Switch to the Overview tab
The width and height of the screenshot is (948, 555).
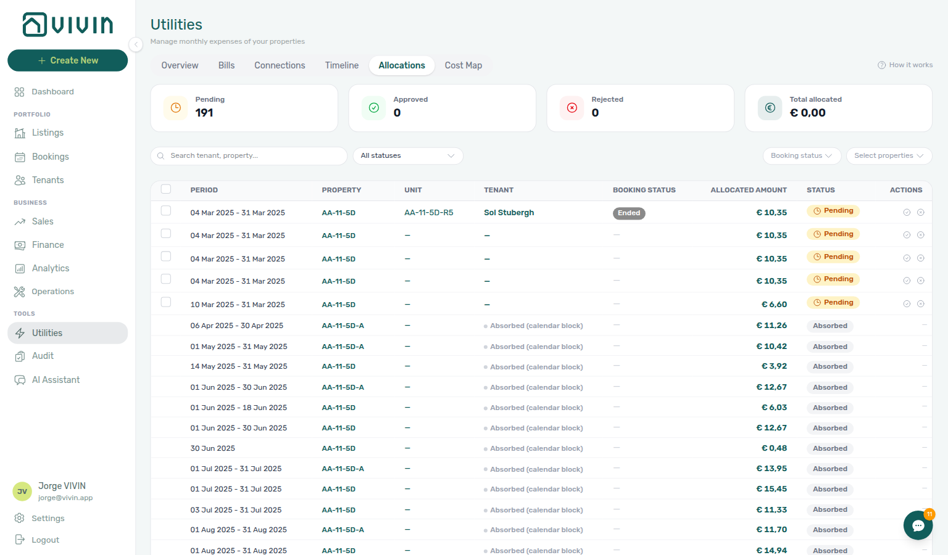pyautogui.click(x=180, y=65)
